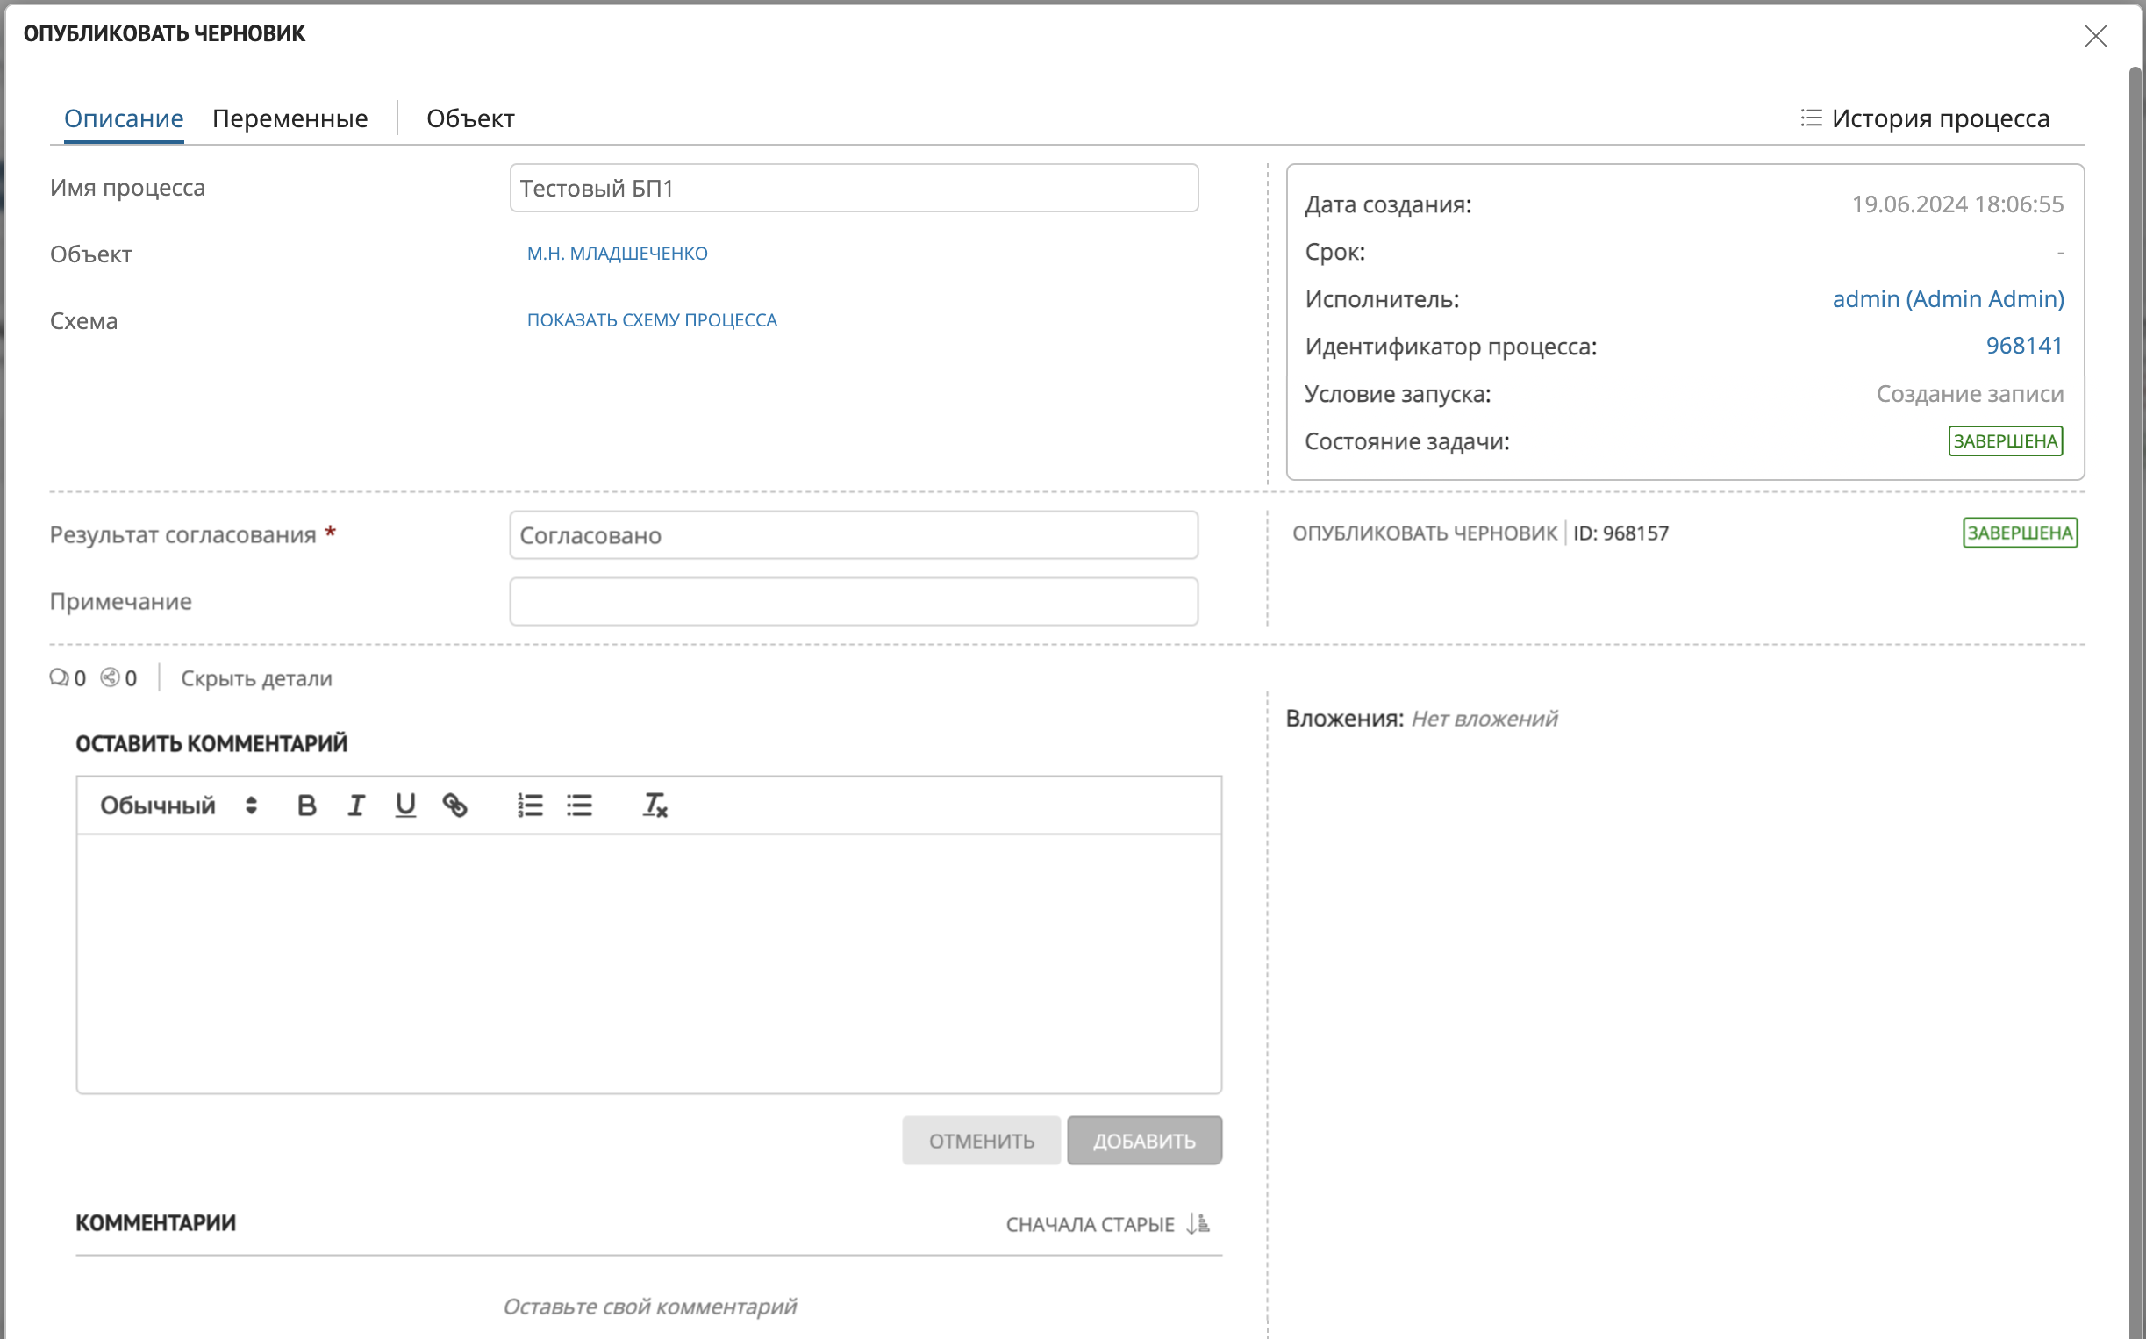This screenshot has height=1339, width=2146.
Task: Open the История процесса list
Action: pos(1926,118)
